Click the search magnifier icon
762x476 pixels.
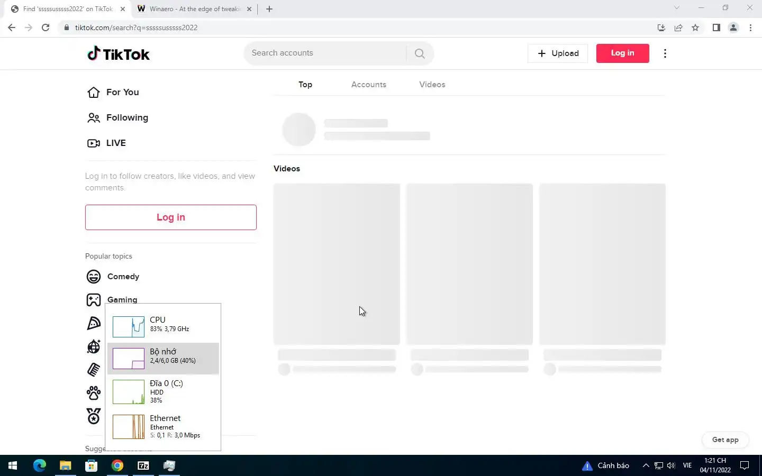coord(420,53)
